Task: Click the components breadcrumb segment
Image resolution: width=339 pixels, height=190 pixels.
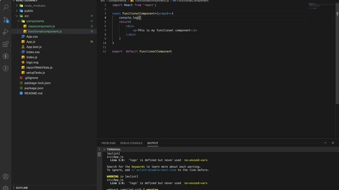Action: coord(118,1)
